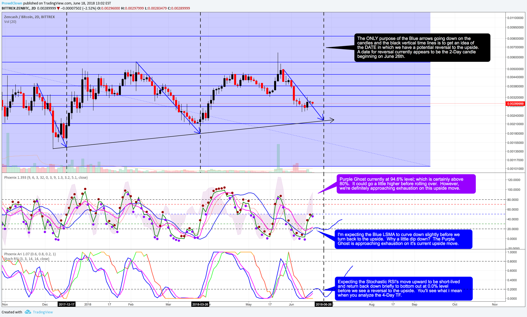Click the Phoenix 1.393 indicator legend
This screenshot has width=527, height=317.
(x=46, y=177)
